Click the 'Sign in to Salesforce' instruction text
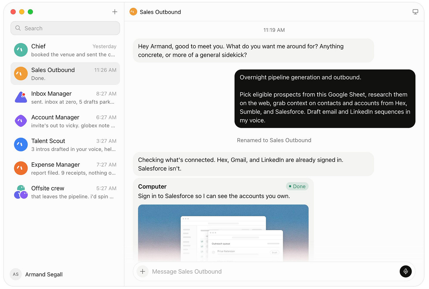The width and height of the screenshot is (429, 289). click(214, 196)
